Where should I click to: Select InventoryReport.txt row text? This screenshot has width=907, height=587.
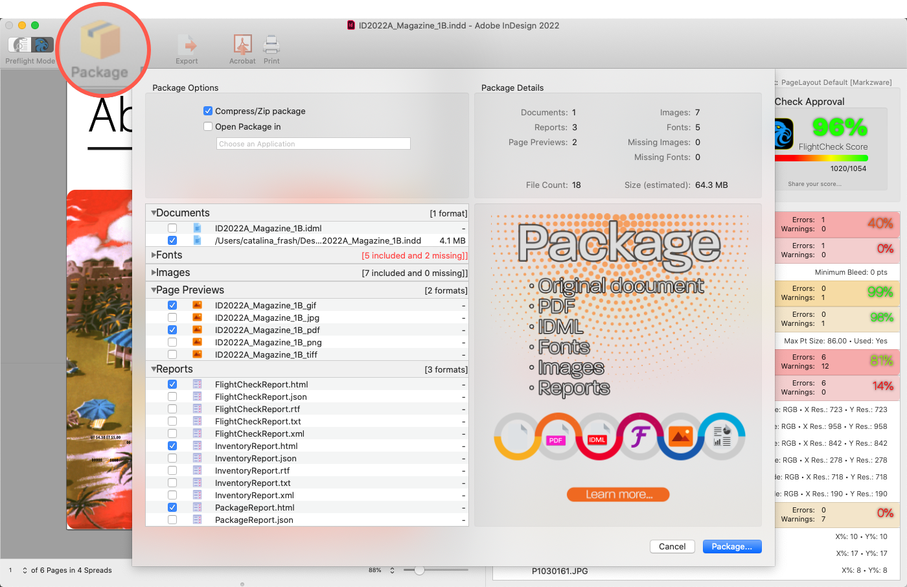pos(253,483)
